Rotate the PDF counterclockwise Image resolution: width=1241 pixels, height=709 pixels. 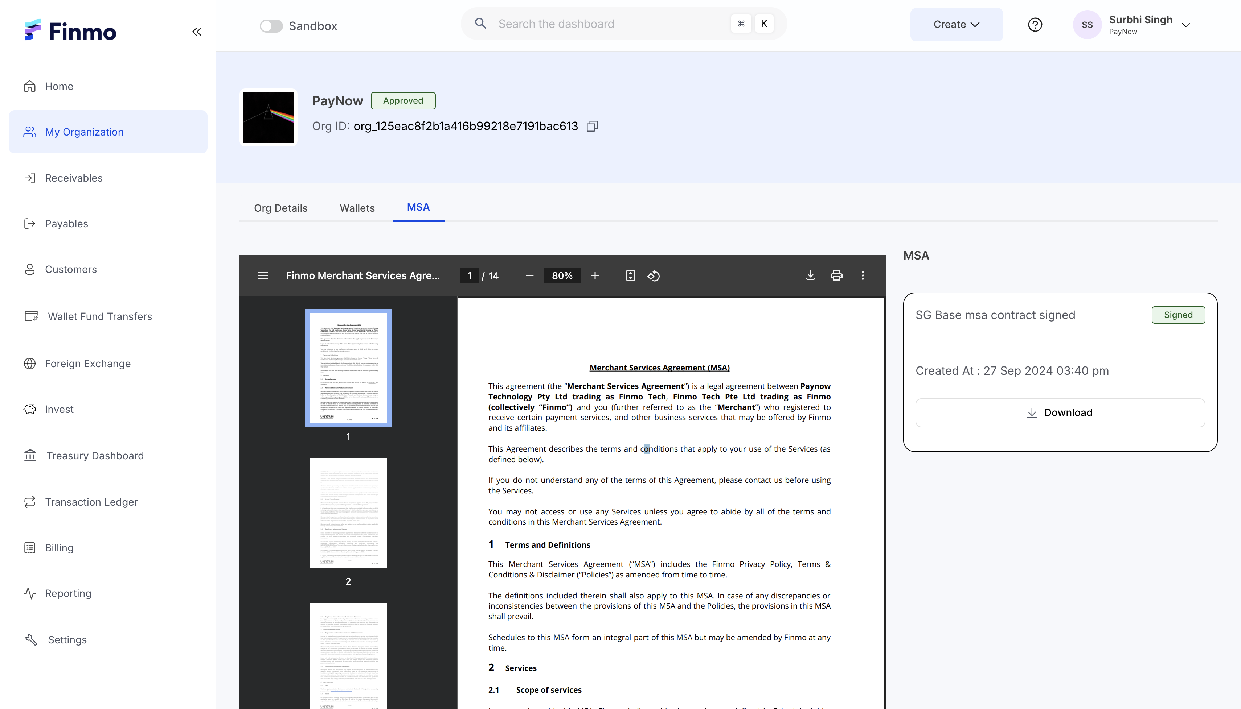click(654, 275)
